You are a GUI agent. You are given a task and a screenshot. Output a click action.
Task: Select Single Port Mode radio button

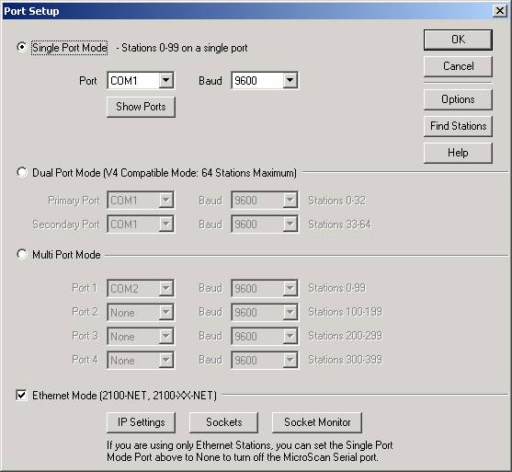[22, 47]
